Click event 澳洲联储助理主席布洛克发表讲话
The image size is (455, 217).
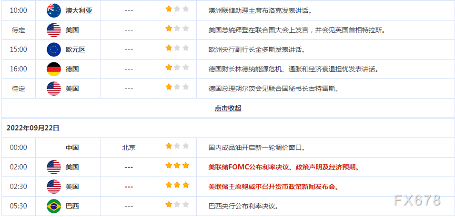point(260,11)
